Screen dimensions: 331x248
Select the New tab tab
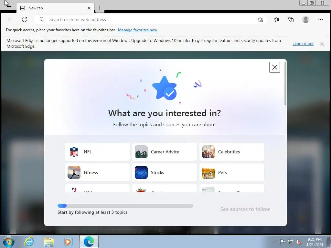(55, 8)
